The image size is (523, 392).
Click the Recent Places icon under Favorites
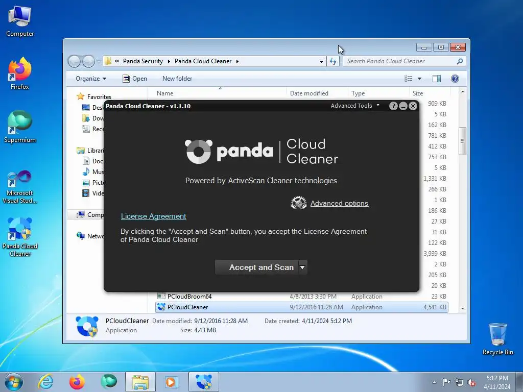86,129
